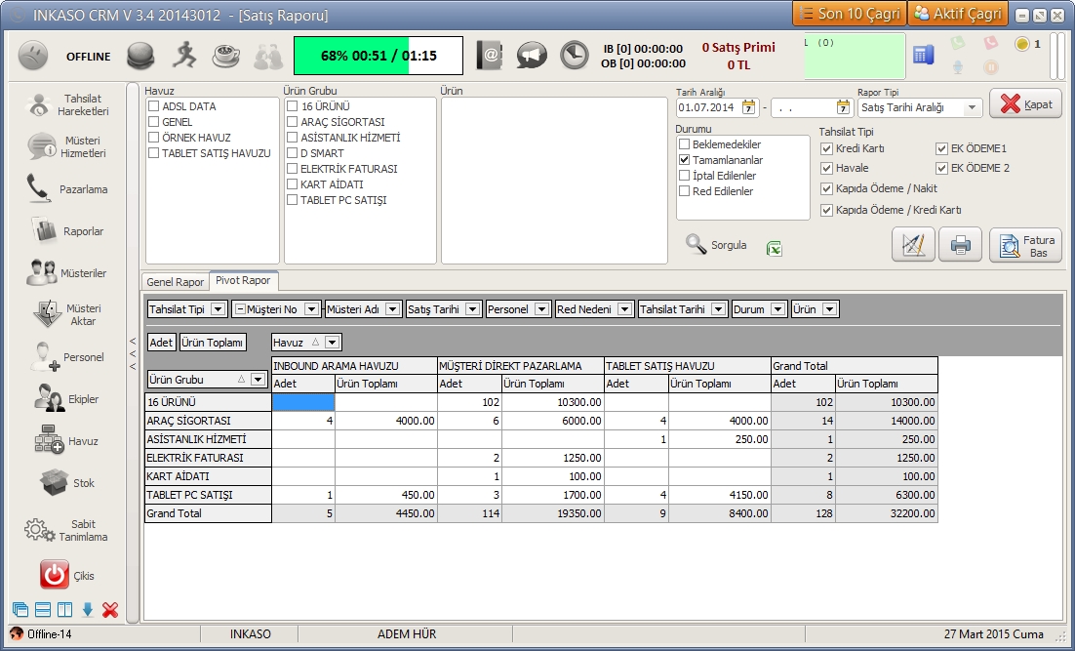Click the printer icon button
1075x651 pixels.
point(960,245)
